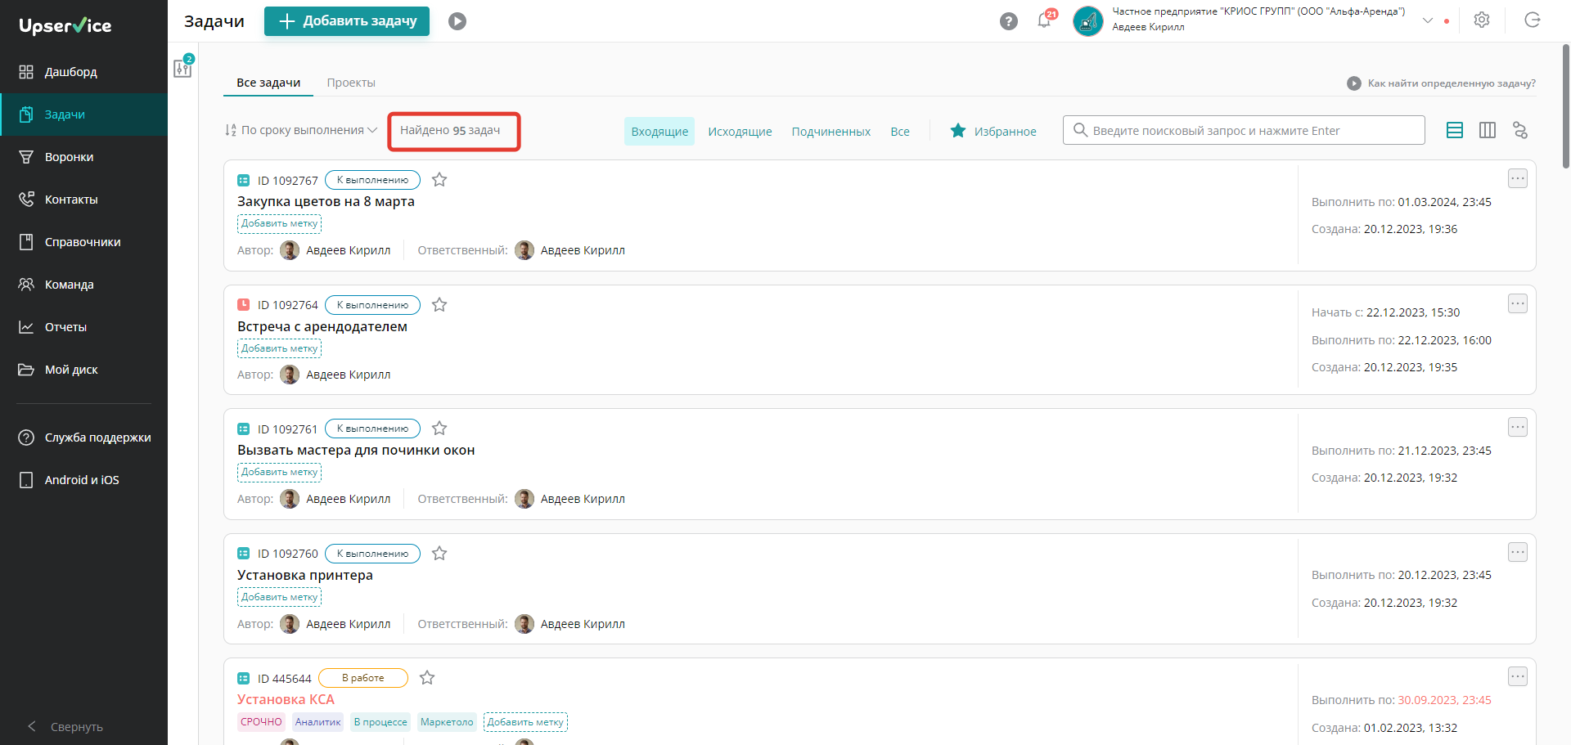Open the Дашборд section in sidebar
This screenshot has height=745, width=1571.
(x=83, y=72)
